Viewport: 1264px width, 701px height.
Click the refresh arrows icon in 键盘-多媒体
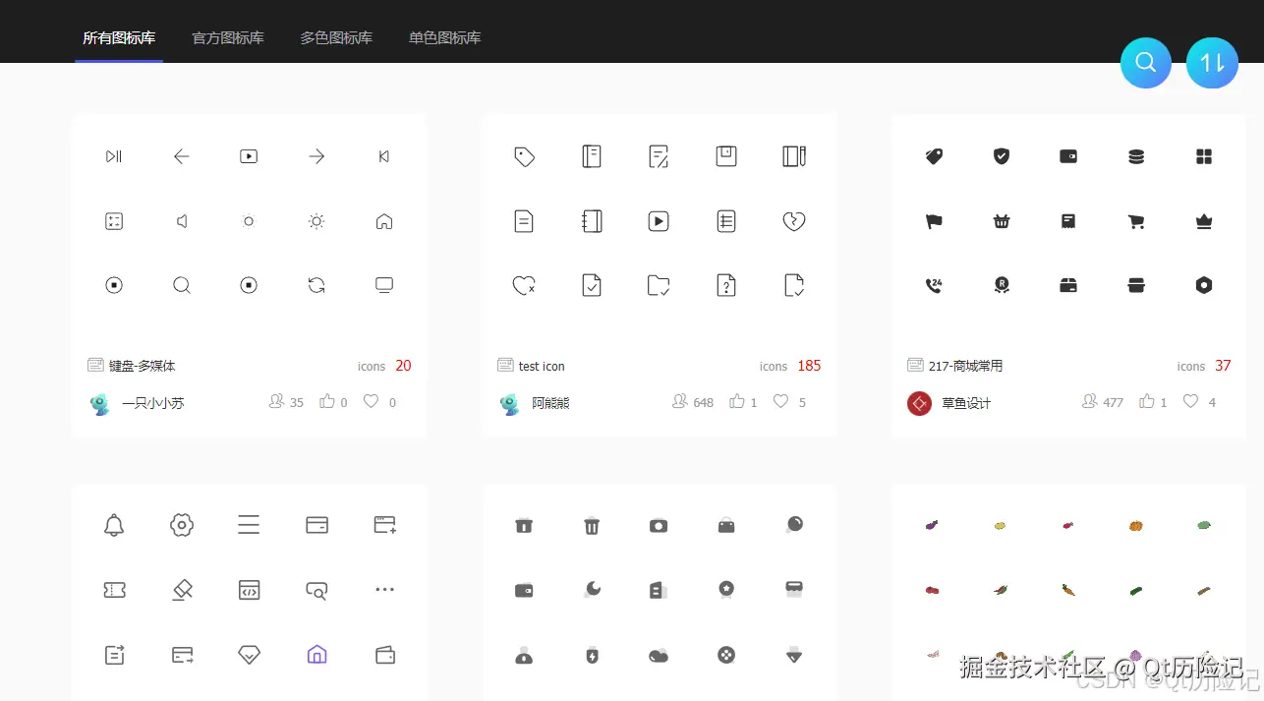pos(316,285)
